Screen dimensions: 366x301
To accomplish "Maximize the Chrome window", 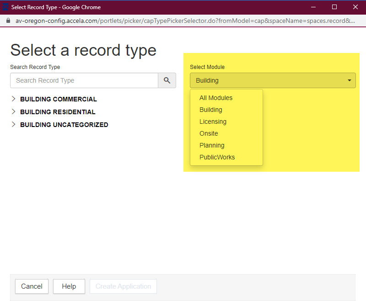I will pos(334,7).
